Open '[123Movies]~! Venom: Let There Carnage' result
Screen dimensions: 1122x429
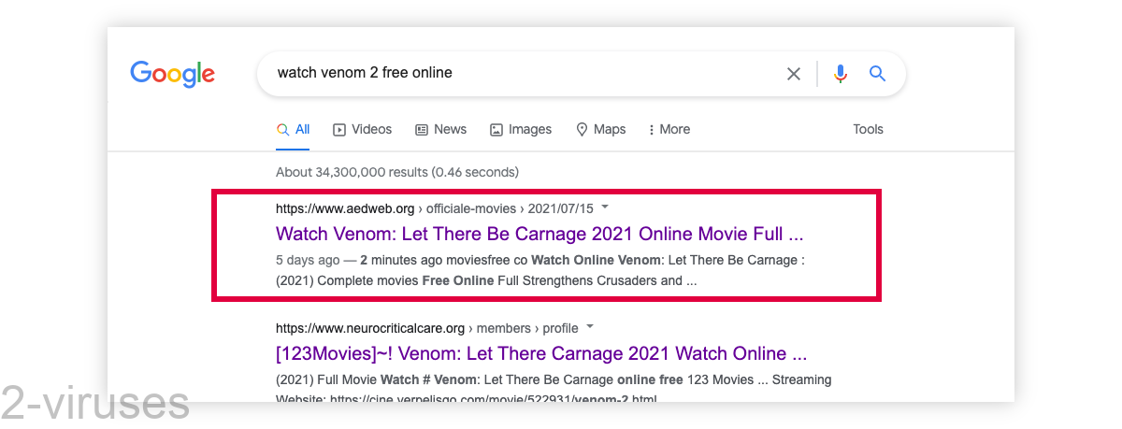coord(541,354)
